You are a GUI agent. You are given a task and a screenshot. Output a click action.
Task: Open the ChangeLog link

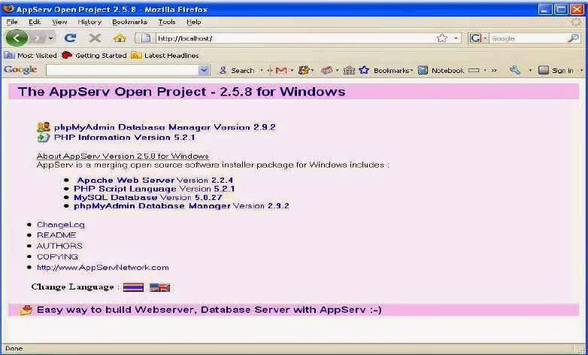(61, 225)
